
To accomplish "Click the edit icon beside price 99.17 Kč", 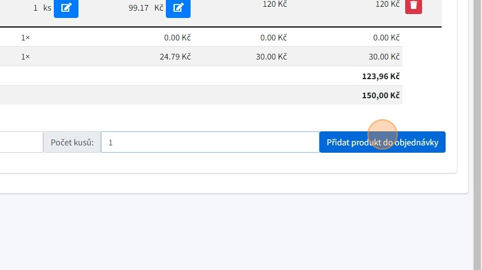I will point(178,8).
